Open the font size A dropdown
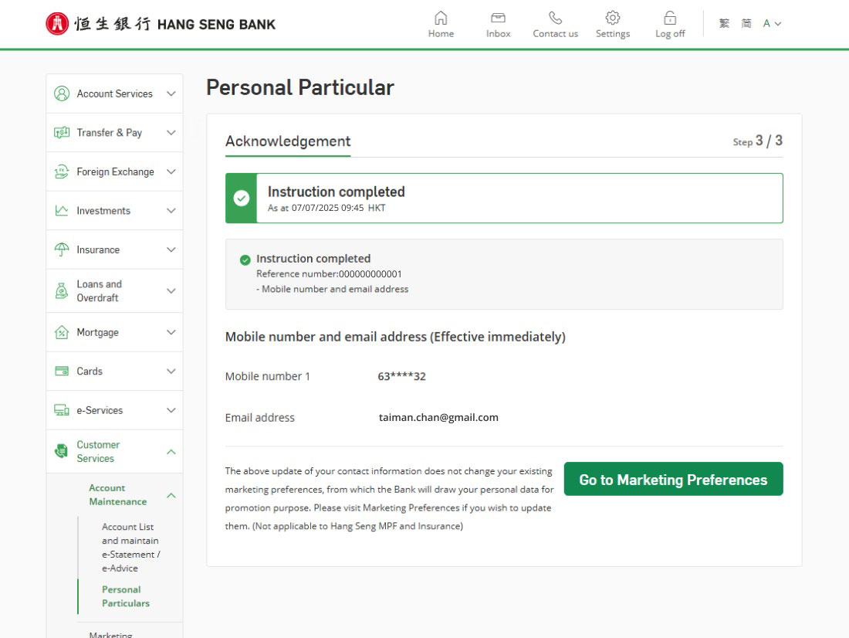This screenshot has height=638, width=849. (772, 24)
